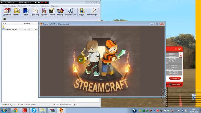Close the red connection widget
The image size is (201, 113).
[x=180, y=49]
